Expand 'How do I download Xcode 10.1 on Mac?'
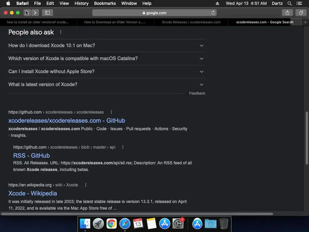Viewport: 309px width, 232px height. (107, 46)
